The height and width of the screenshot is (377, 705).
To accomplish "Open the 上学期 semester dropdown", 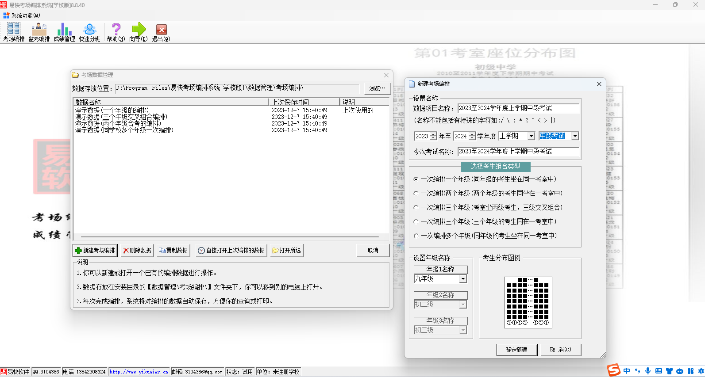I will [531, 136].
